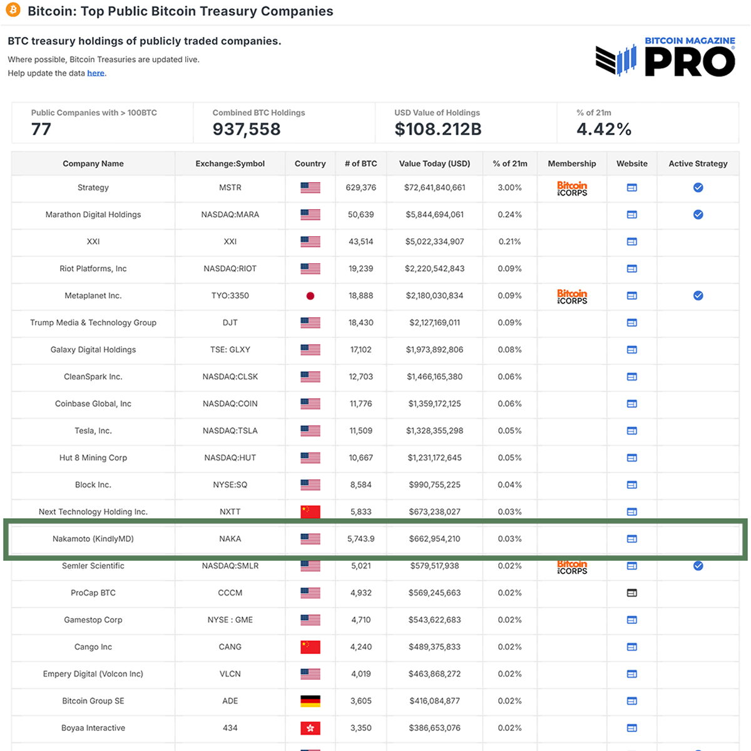Open ProCap BTC website icon
The width and height of the screenshot is (751, 751).
click(632, 593)
